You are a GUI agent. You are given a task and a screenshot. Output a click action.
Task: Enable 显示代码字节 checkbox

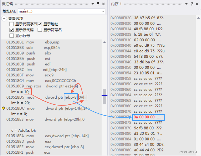(12, 24)
